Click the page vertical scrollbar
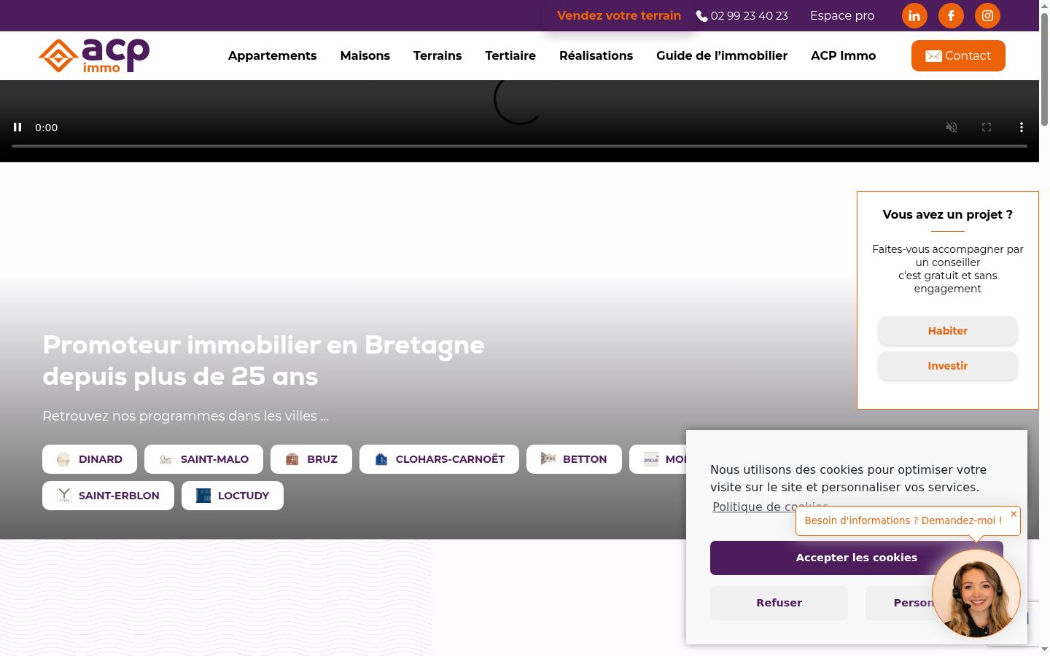 (1044, 70)
